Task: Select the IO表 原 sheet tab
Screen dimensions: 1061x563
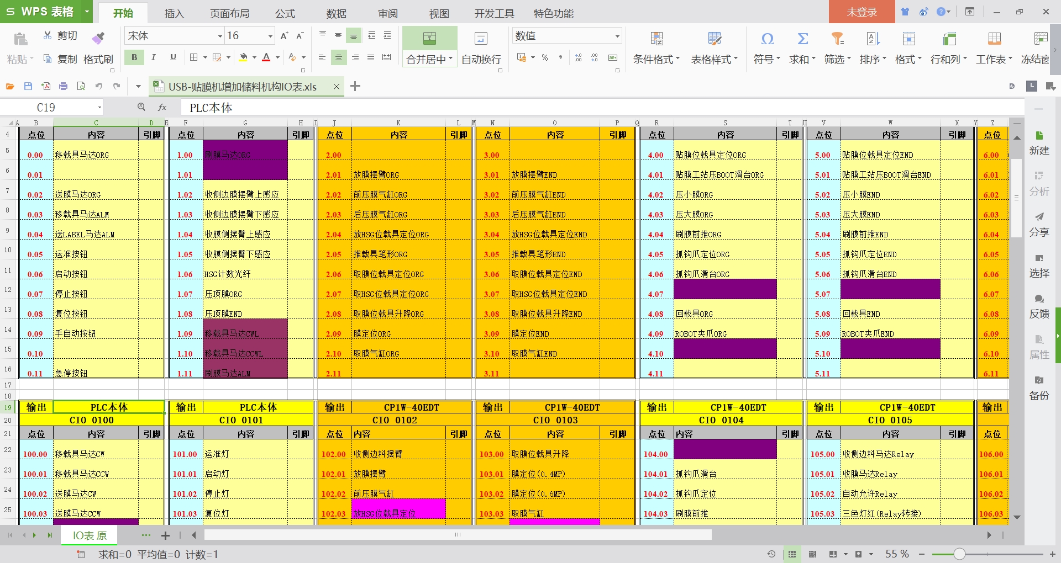Action: [x=90, y=535]
